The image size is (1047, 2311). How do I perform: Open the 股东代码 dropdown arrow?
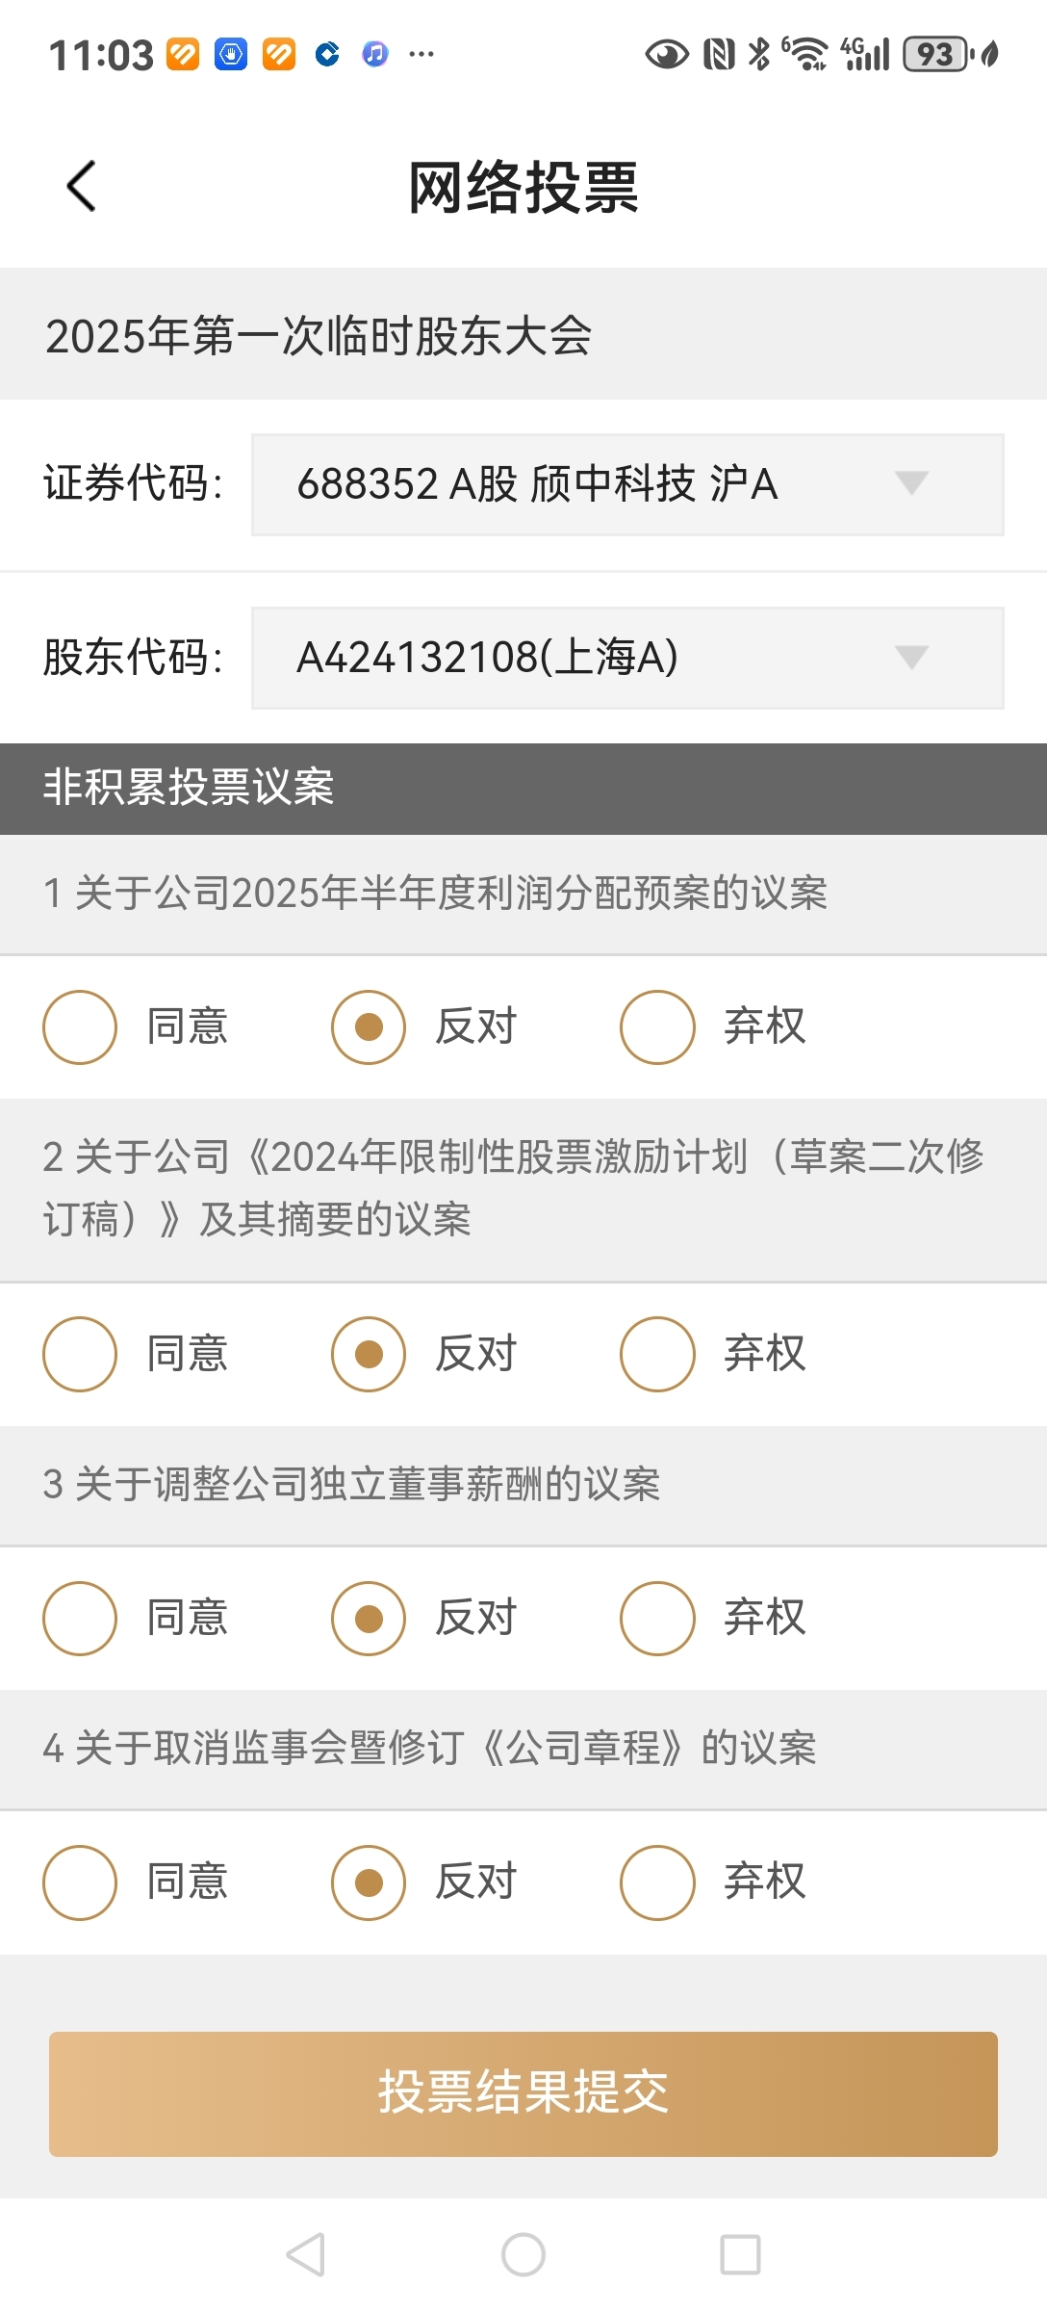tap(911, 657)
